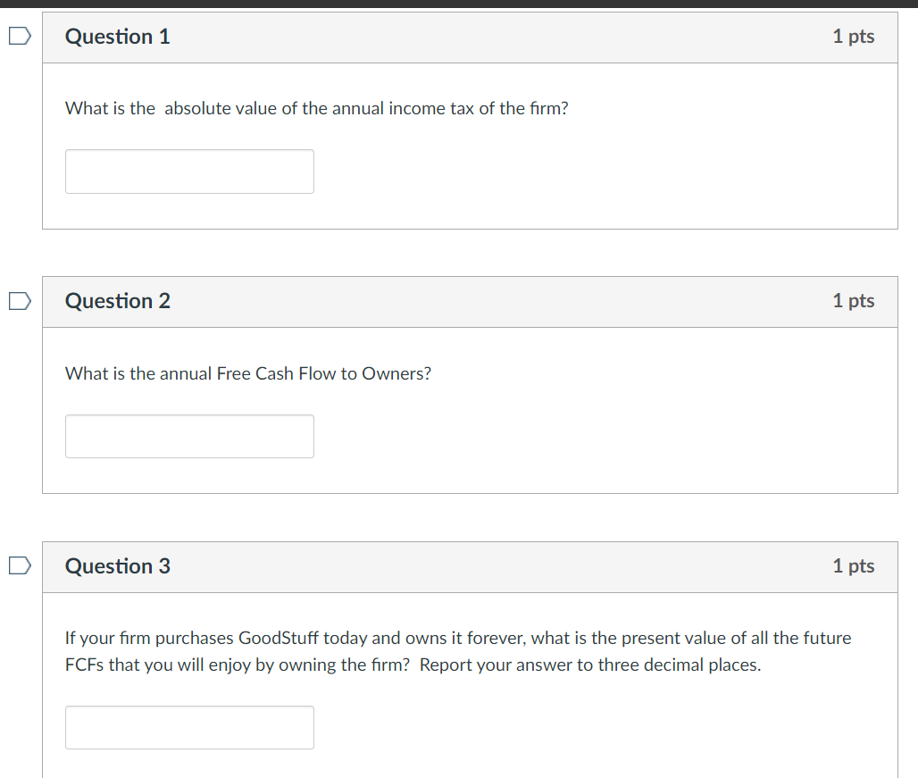Click the 1 pts label on Question 3

(853, 566)
